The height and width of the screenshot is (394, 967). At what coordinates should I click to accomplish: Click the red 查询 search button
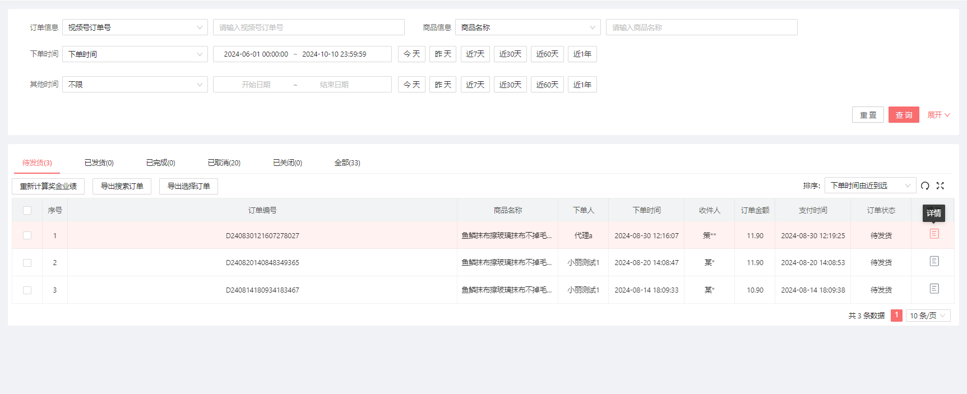(x=903, y=115)
